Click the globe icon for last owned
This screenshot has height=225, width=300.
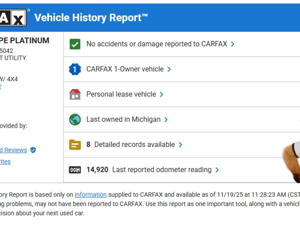point(75,120)
